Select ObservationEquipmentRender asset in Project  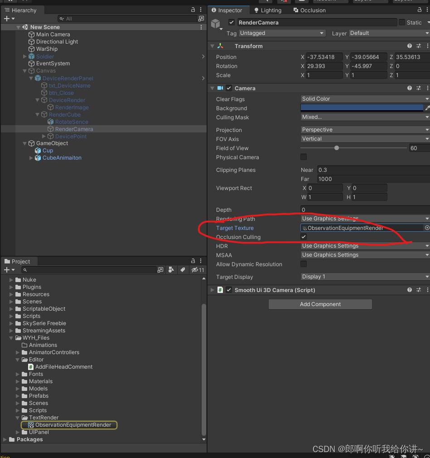tap(69, 425)
